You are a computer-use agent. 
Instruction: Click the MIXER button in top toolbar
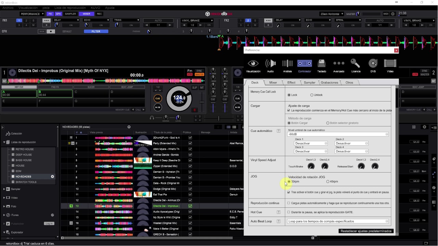pyautogui.click(x=87, y=14)
